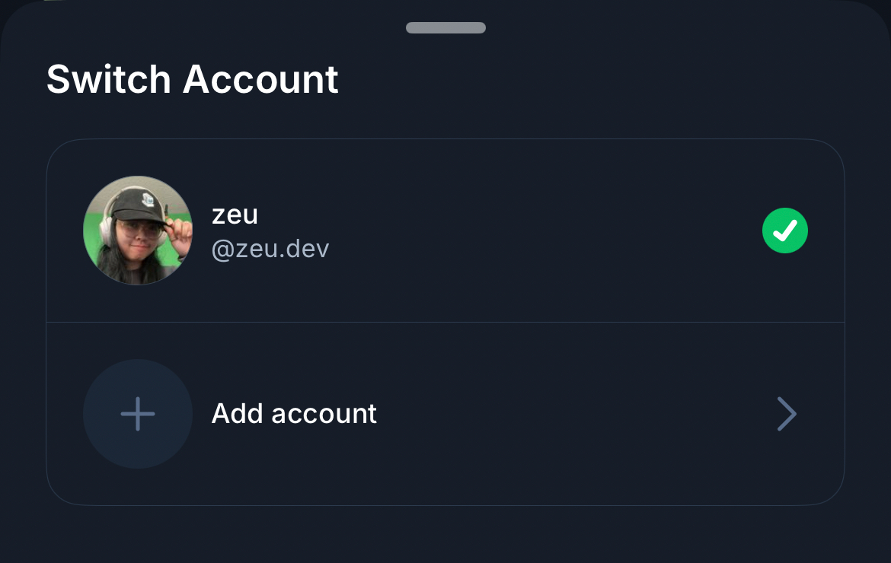Click the green checkmark on zeu account

pyautogui.click(x=785, y=231)
